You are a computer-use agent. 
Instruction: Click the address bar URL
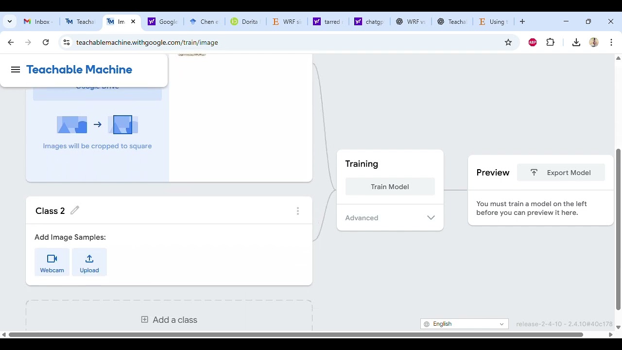[x=147, y=42]
